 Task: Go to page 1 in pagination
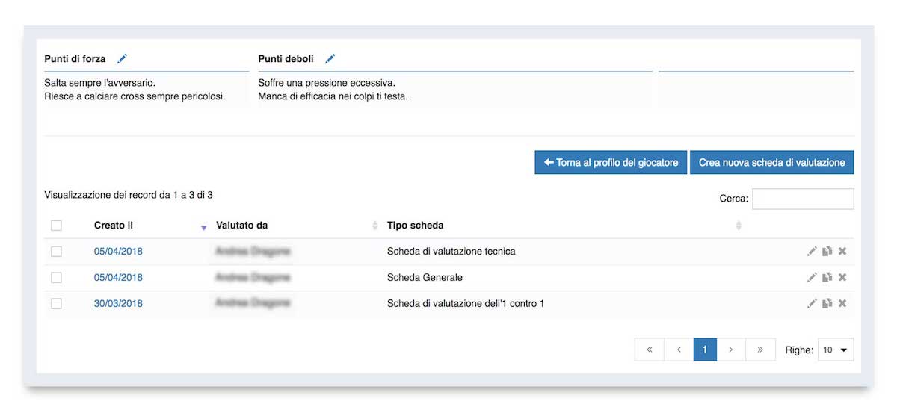tap(705, 350)
